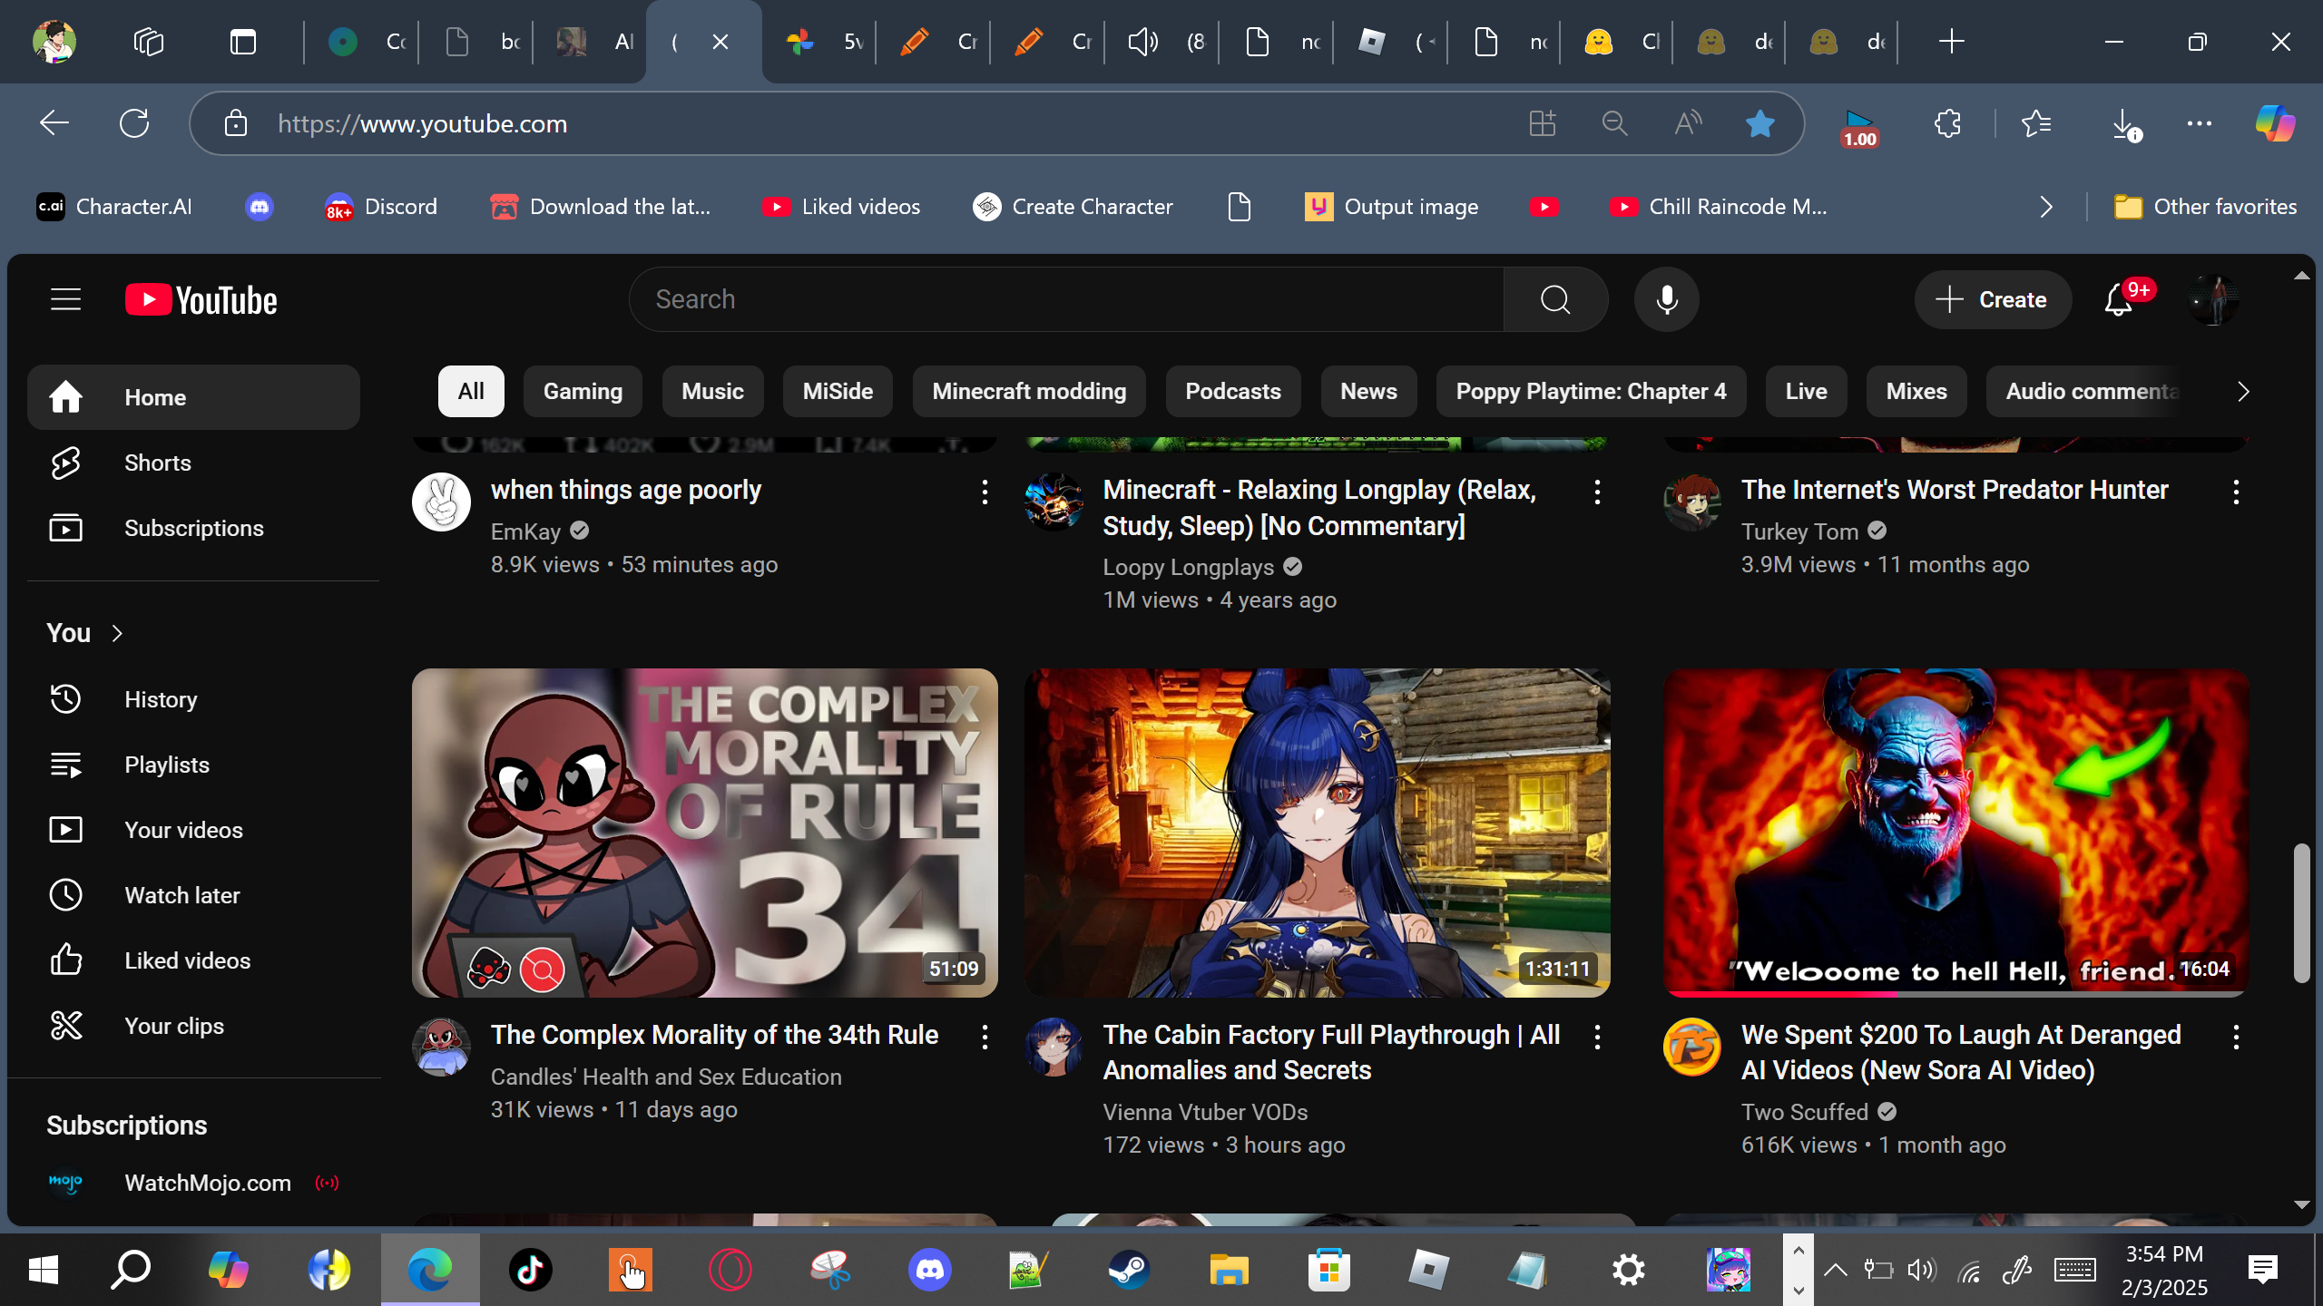This screenshot has width=2323, height=1306.
Task: Start voice search with microphone
Action: (x=1666, y=299)
